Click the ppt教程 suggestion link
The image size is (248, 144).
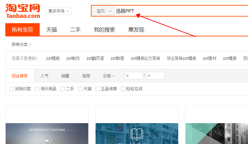click(117, 58)
